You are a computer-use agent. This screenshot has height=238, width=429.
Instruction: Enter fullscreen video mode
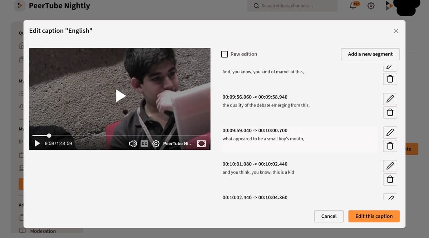coord(202,143)
